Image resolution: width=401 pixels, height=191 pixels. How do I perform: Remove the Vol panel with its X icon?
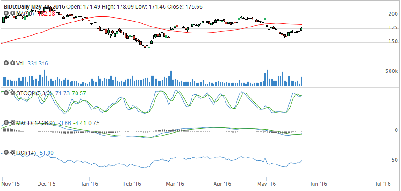click(x=6, y=63)
